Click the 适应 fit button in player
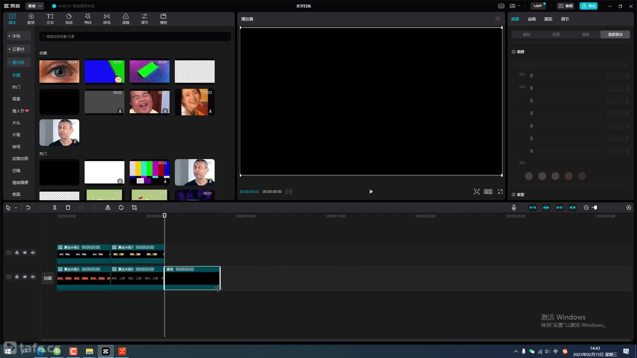This screenshot has width=637, height=358. point(488,192)
